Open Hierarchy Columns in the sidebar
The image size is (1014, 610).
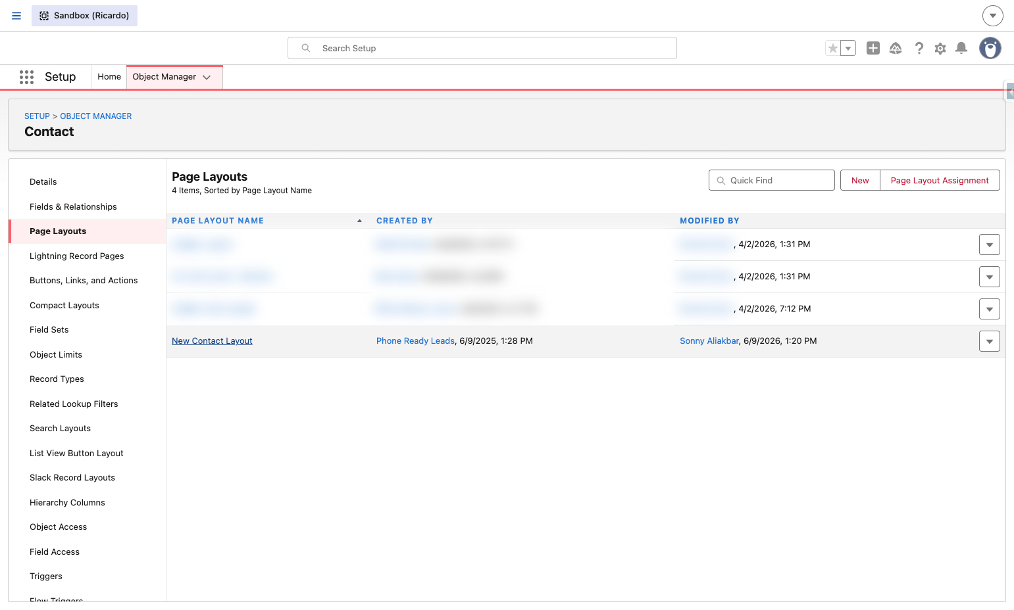(x=67, y=503)
